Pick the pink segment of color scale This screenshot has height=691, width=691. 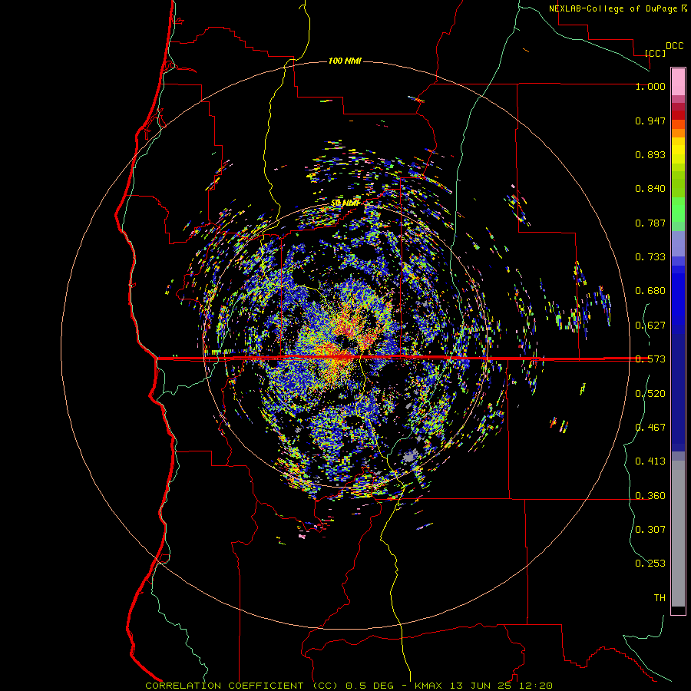pos(678,82)
